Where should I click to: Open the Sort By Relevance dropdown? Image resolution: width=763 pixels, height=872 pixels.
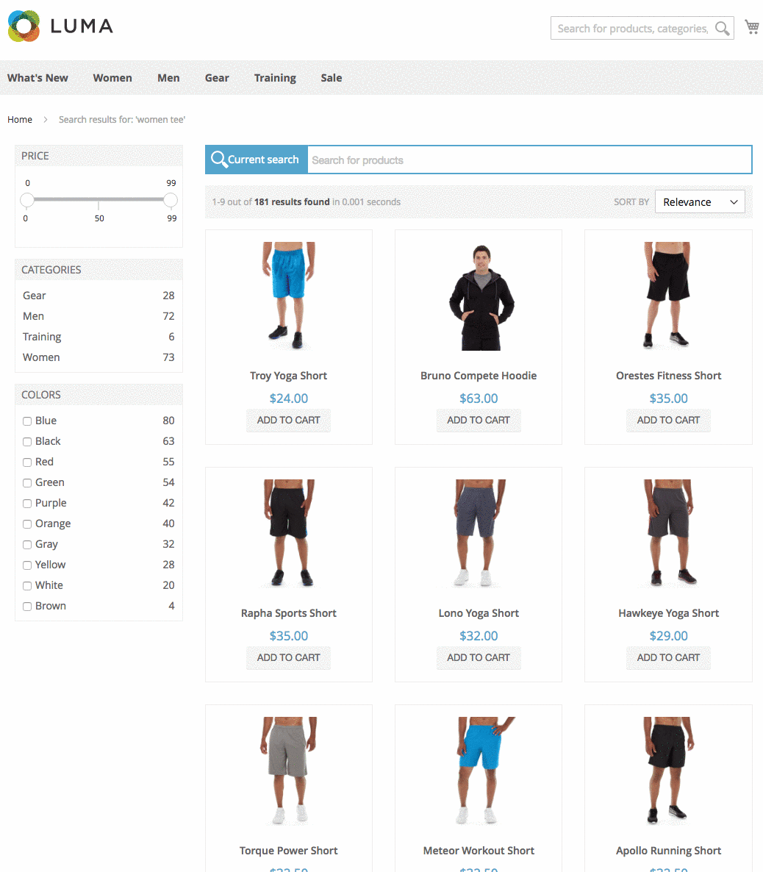click(699, 202)
